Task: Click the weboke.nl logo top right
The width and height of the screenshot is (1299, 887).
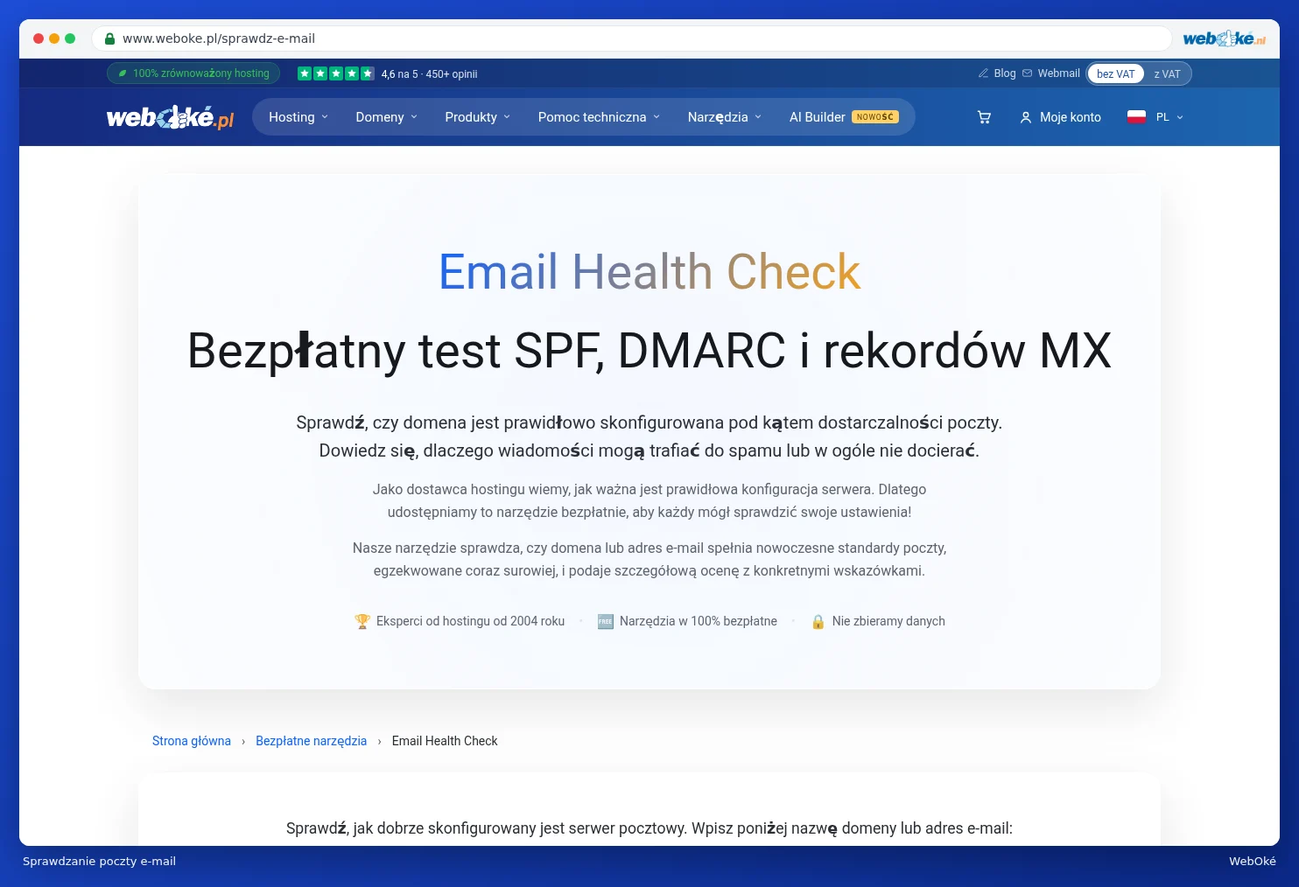Action: pyautogui.click(x=1224, y=38)
